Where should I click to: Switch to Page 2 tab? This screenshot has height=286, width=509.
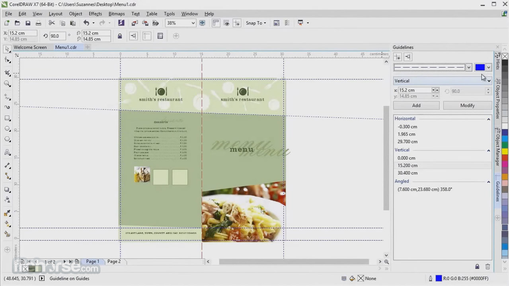[114, 261]
